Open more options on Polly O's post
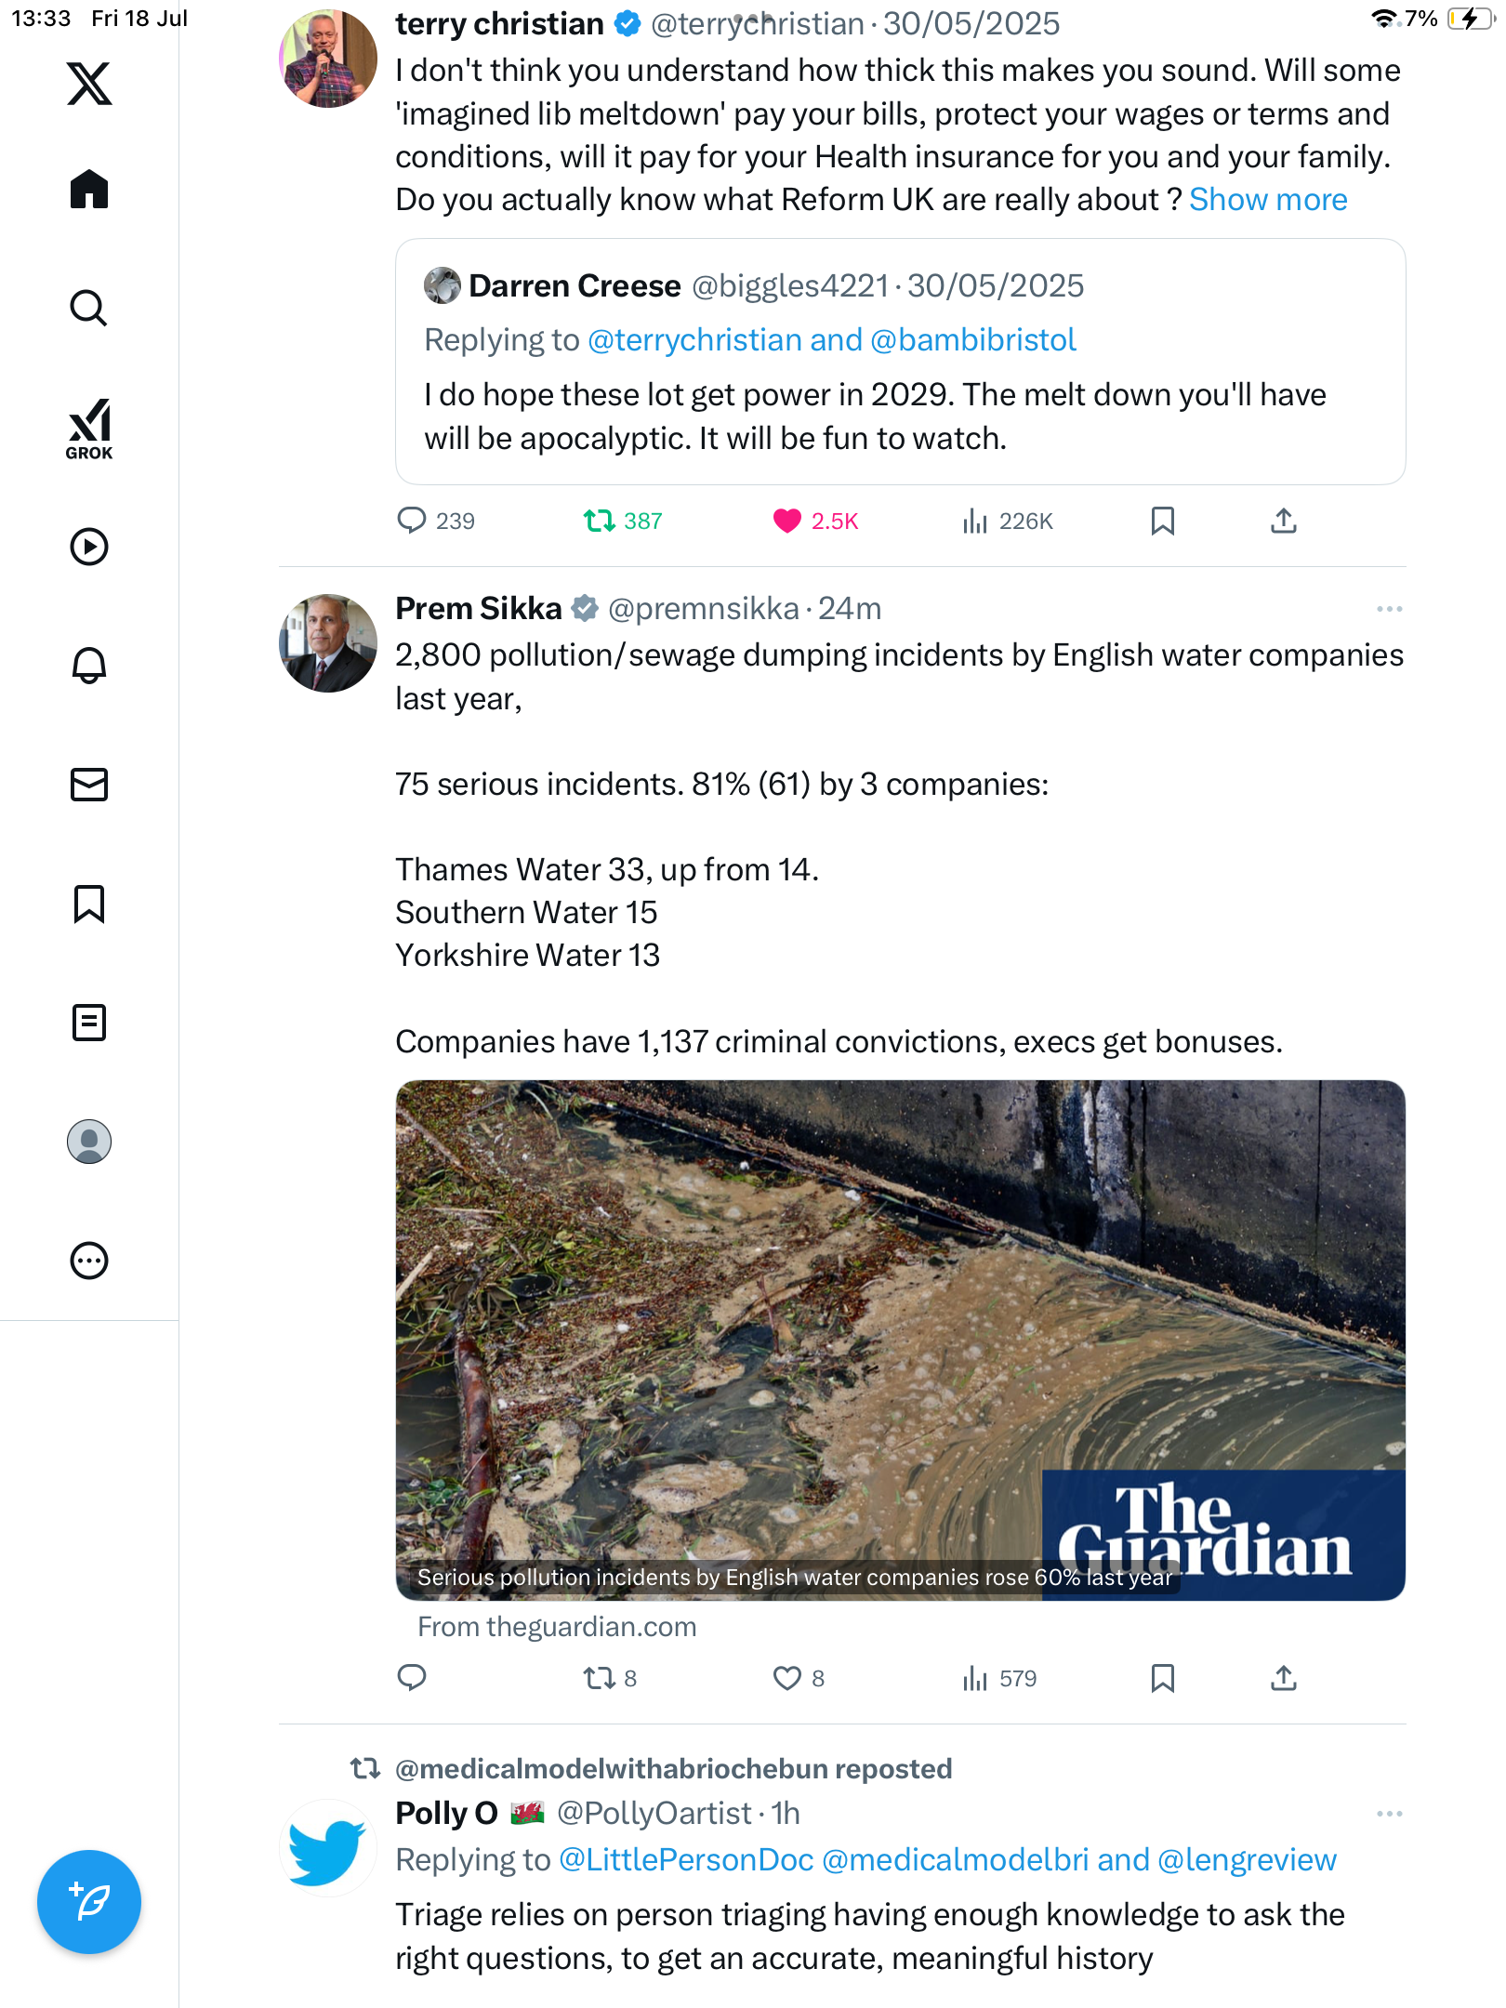Screen dimensions: 1506x2008 pyautogui.click(x=1389, y=1814)
